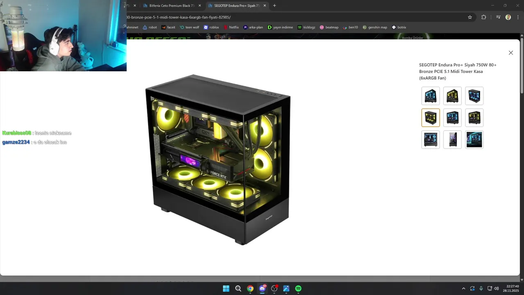The width and height of the screenshot is (524, 295).
Task: Click the sync tray icon
Action: click(472, 288)
